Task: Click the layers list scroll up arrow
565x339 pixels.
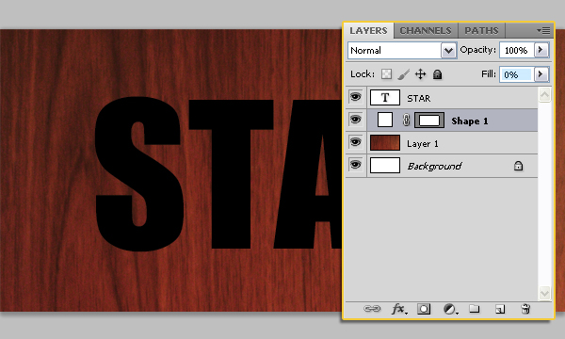Action: [x=544, y=95]
